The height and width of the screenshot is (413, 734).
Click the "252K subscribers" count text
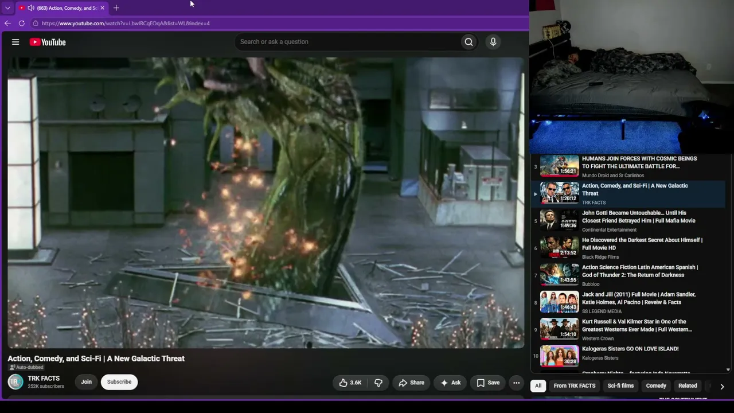tap(46, 387)
